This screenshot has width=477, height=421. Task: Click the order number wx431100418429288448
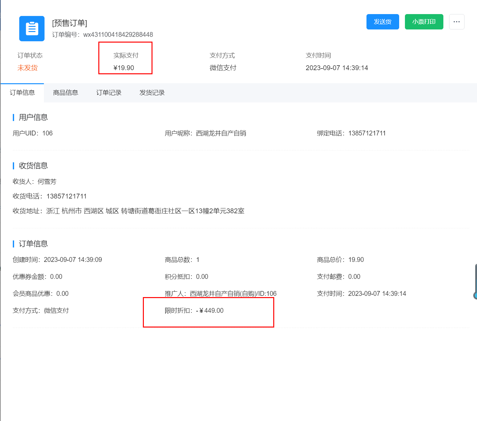[x=118, y=35]
